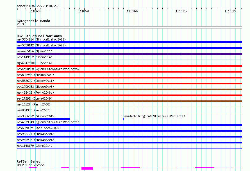
Task: Click the nsv5554214 (ByrskaBishop2022) variant label
Action: [x=41, y=39]
